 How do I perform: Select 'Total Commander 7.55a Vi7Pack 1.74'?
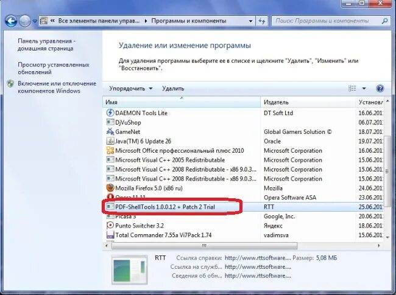point(163,235)
